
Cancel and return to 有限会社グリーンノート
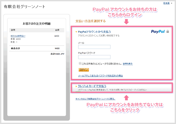(x=95, y=99)
